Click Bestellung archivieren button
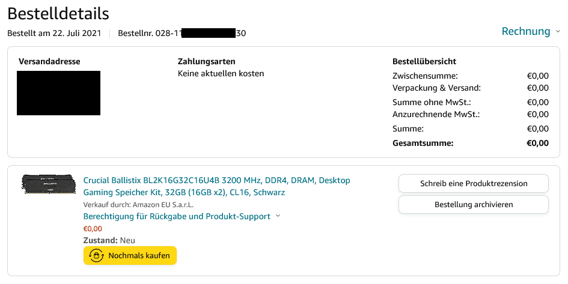This screenshot has height=284, width=568. point(474,204)
